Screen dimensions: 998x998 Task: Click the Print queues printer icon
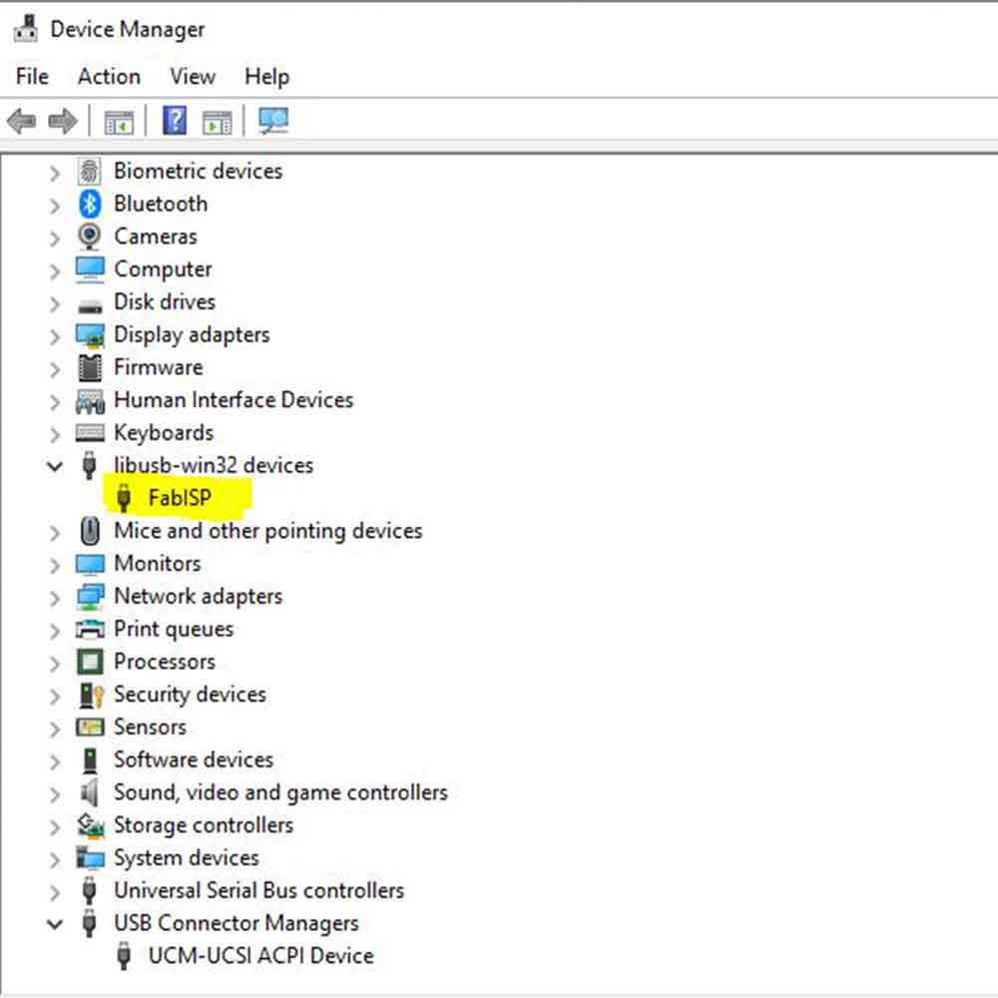click(90, 629)
